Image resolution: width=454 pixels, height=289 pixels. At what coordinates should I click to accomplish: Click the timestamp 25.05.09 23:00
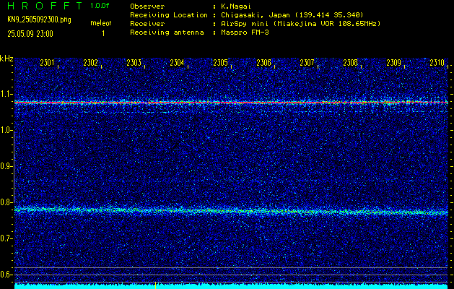tap(30, 34)
